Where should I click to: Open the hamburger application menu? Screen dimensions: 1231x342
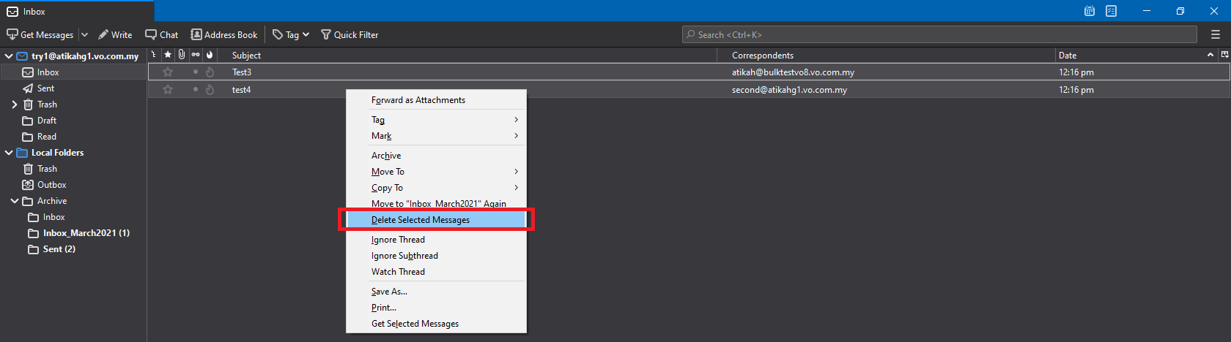(1216, 34)
